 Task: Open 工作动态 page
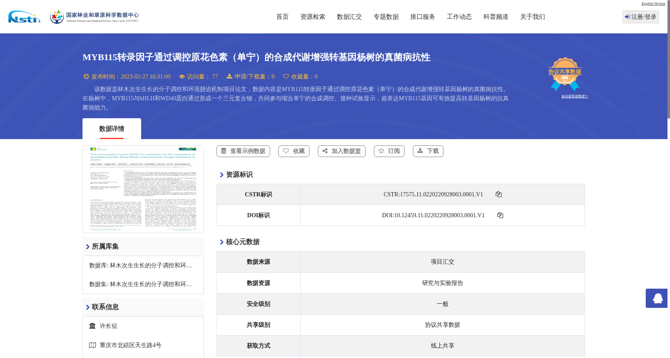pyautogui.click(x=459, y=17)
